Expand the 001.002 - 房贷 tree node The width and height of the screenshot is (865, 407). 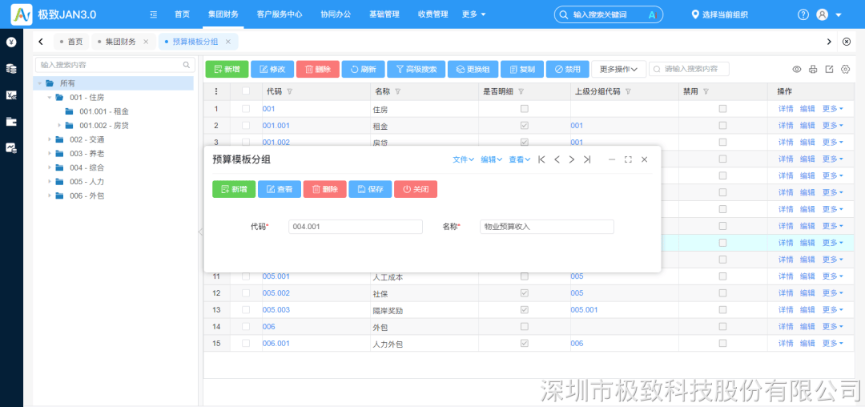tap(59, 126)
